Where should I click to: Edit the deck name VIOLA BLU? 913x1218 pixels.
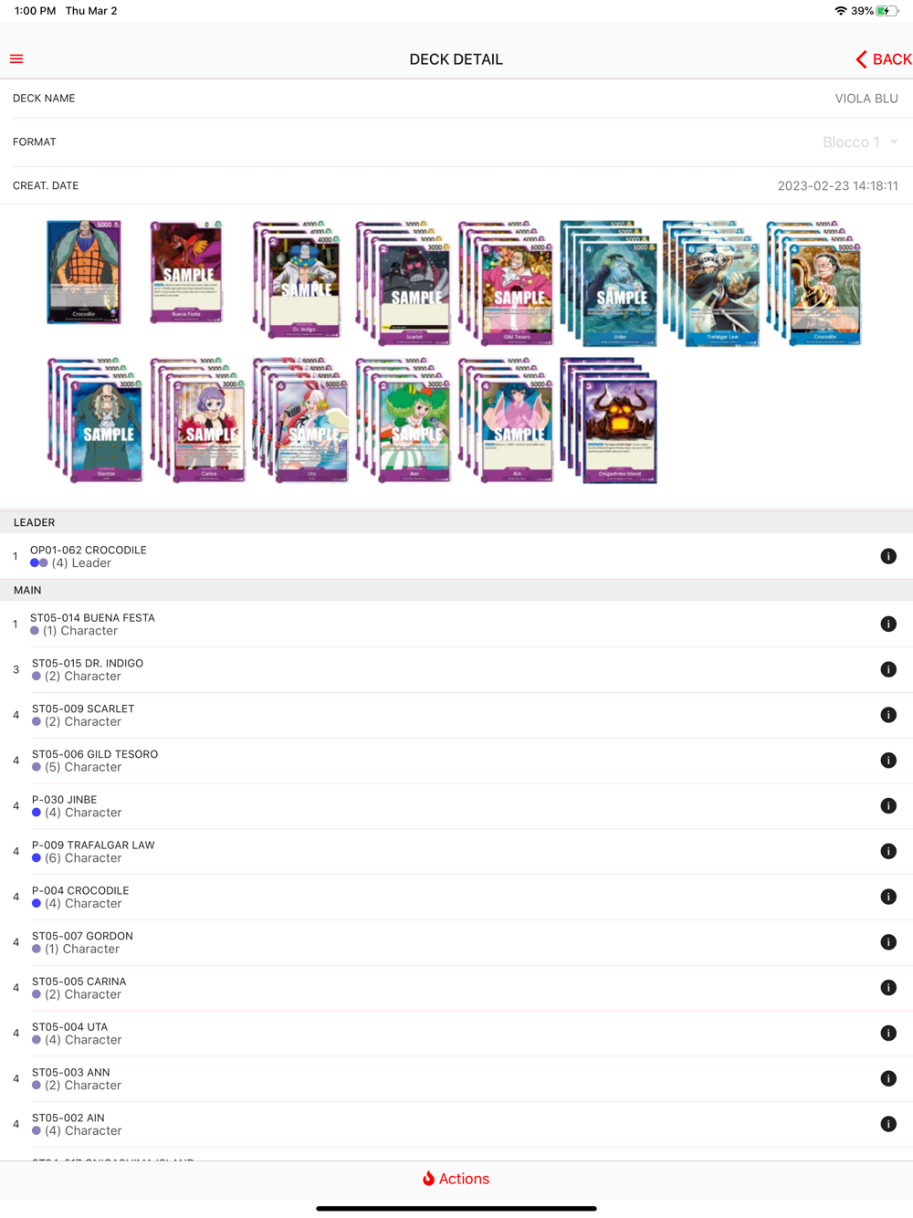click(x=866, y=99)
